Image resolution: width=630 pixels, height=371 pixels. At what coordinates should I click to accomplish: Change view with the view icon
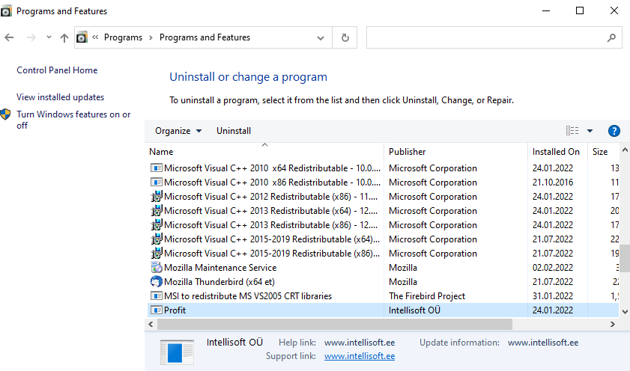click(572, 131)
